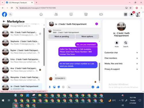
Task: Click the 2058428813 message bubble
Action: 60,78
